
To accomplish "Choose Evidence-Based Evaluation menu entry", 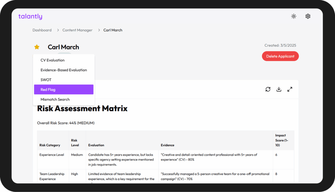I will click(64, 70).
